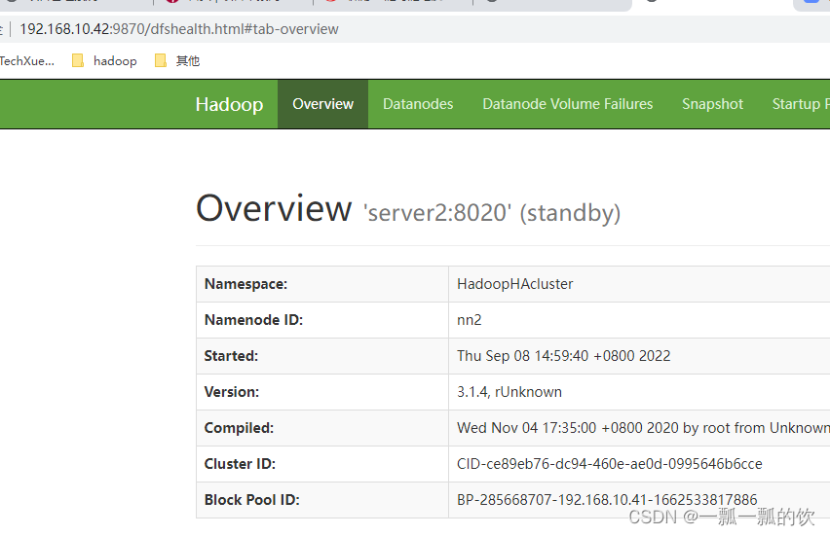Click the Block Pool ID: label
The width and height of the screenshot is (830, 536).
(x=252, y=500)
